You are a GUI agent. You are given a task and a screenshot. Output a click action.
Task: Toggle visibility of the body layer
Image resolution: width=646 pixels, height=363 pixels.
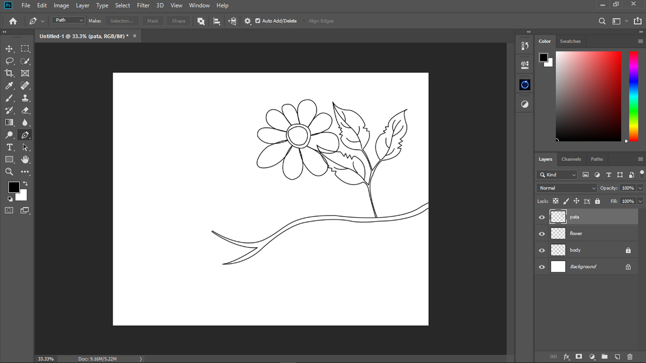[x=542, y=250]
